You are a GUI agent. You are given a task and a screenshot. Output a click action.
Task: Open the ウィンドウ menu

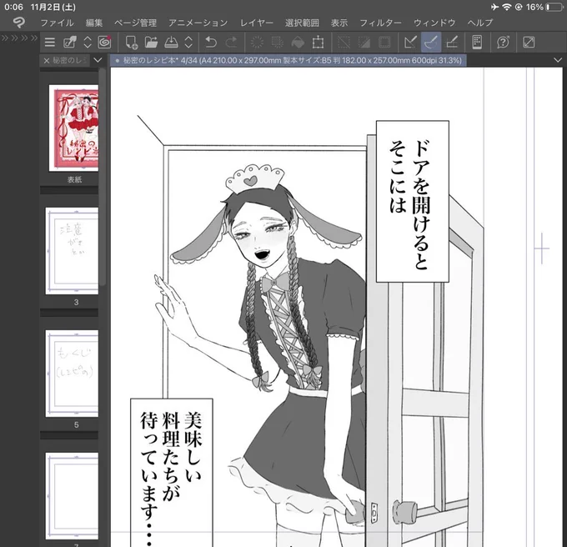[434, 23]
